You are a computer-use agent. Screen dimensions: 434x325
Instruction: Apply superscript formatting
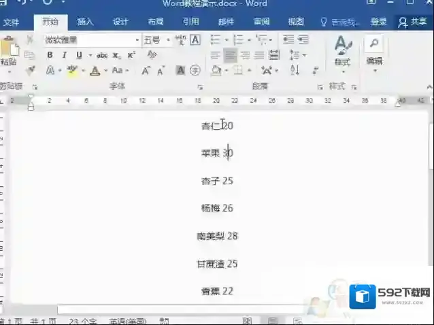pyautogui.click(x=131, y=55)
